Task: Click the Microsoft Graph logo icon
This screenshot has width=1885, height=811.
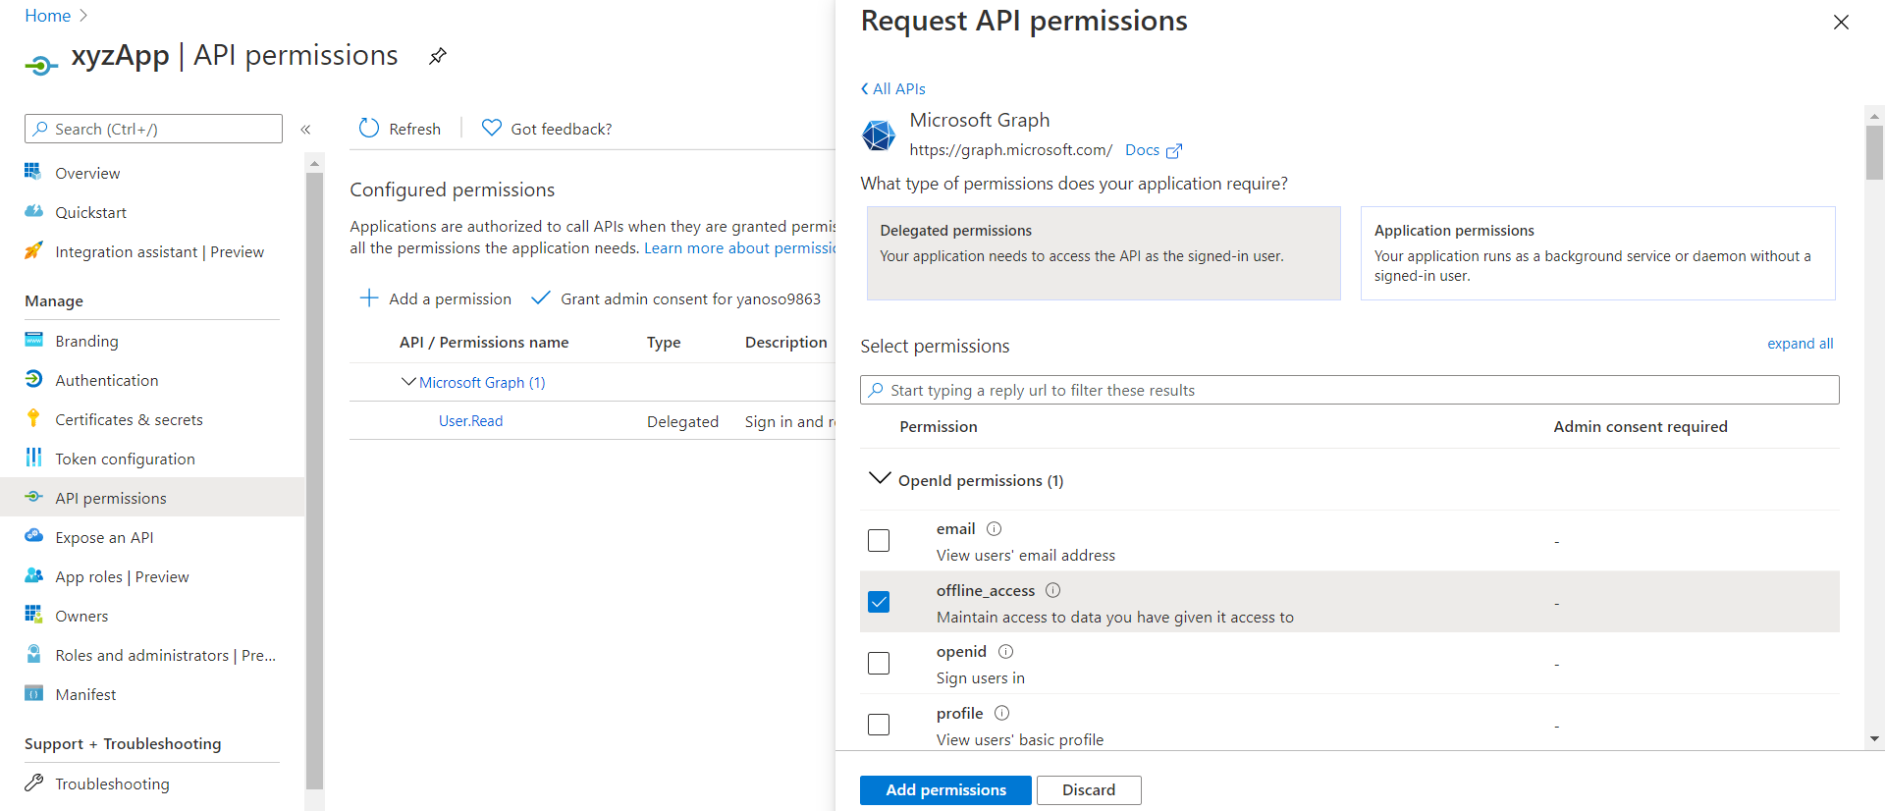Action: (879, 135)
